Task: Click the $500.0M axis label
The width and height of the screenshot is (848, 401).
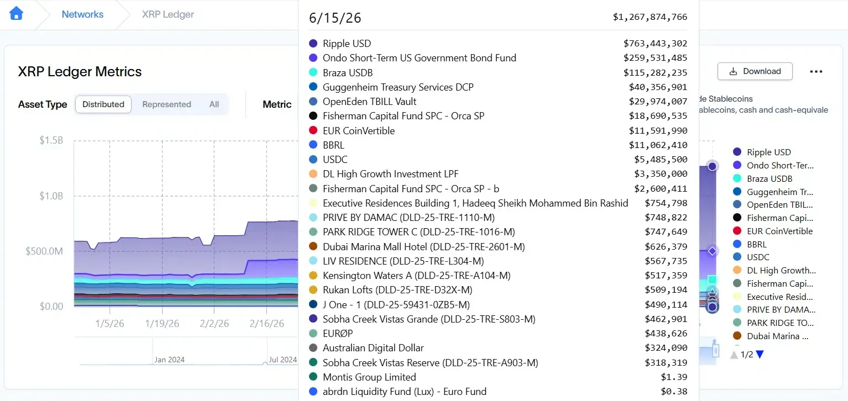Action: pos(44,251)
